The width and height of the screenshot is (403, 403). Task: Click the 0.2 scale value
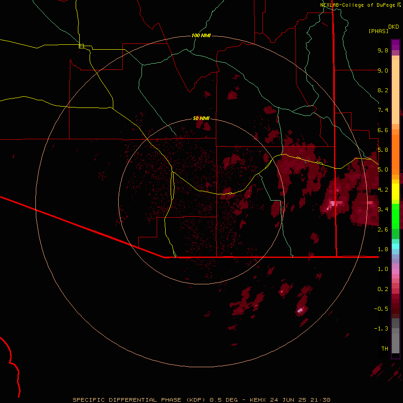point(383,289)
